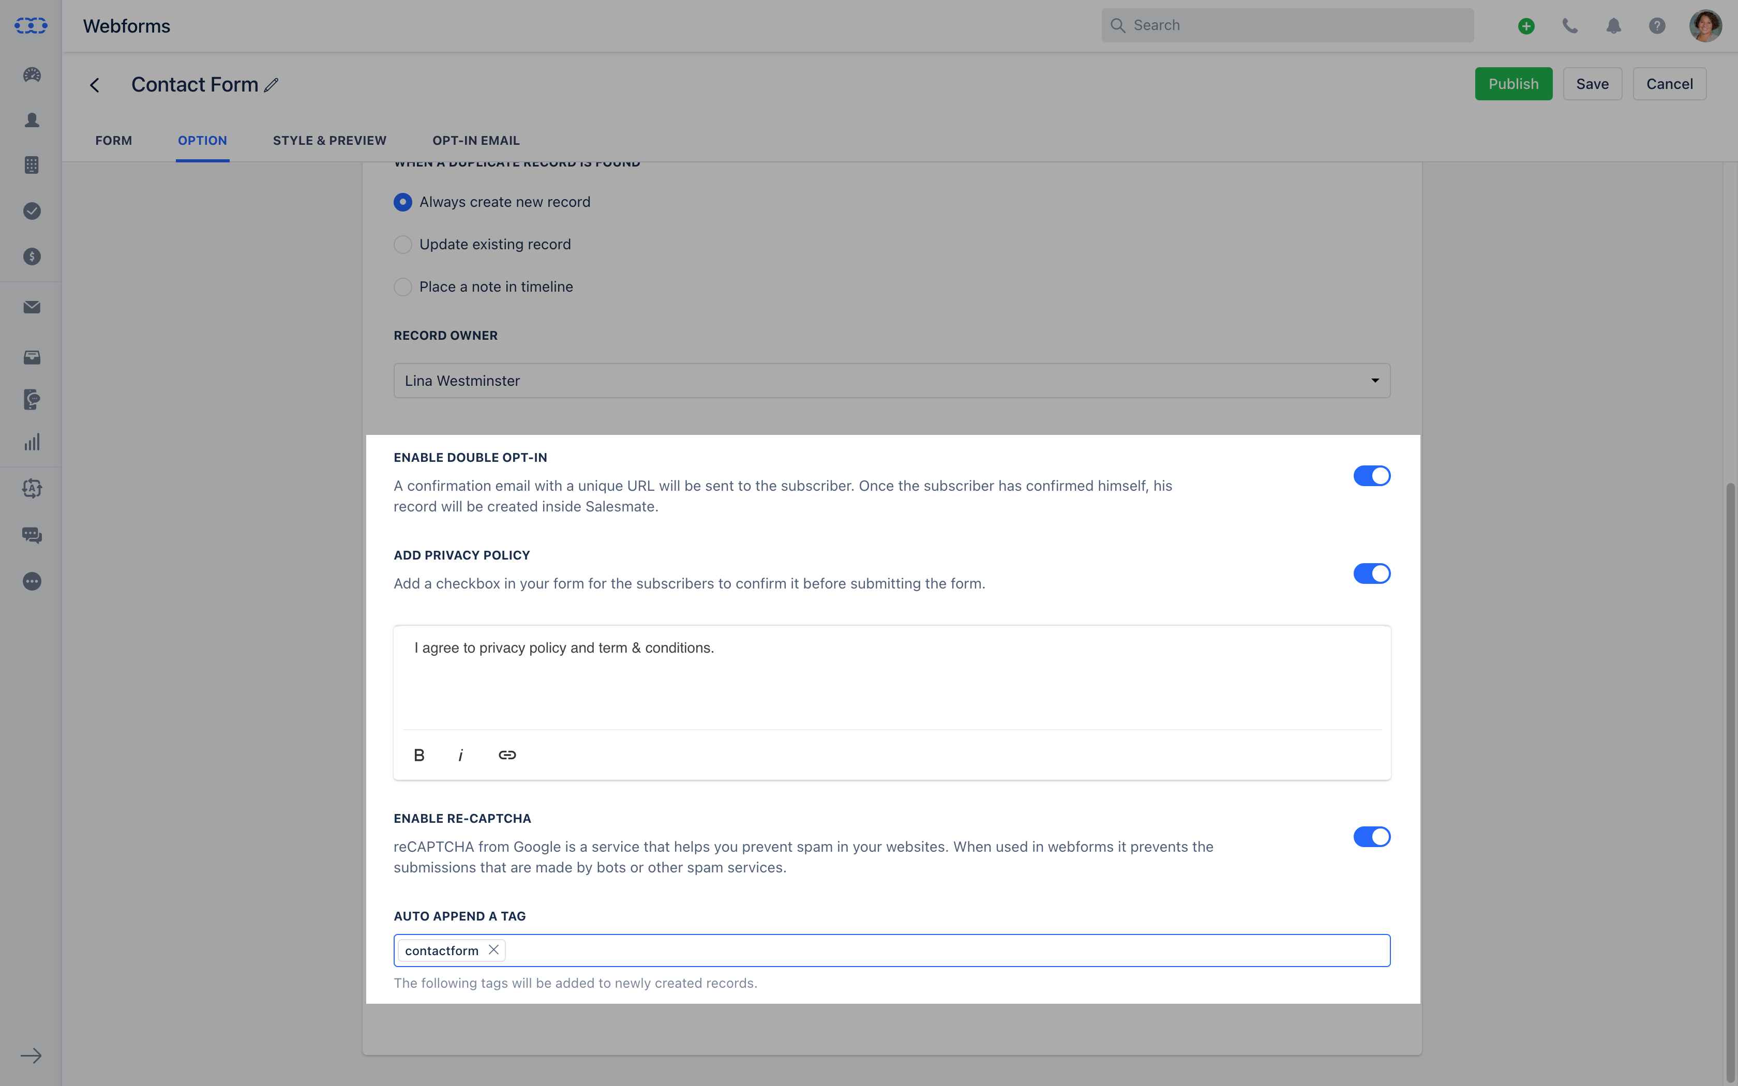
Task: Open the Deals dollar icon in sidebar
Action: (31, 255)
